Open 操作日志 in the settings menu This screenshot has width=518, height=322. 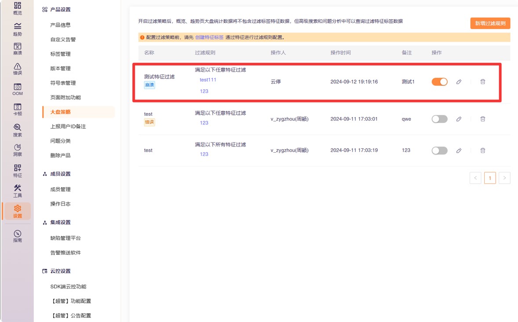coord(61,204)
